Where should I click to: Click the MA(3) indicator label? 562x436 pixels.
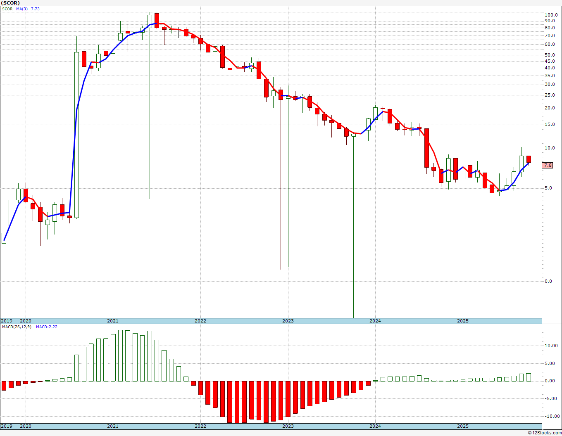pyautogui.click(x=22, y=9)
